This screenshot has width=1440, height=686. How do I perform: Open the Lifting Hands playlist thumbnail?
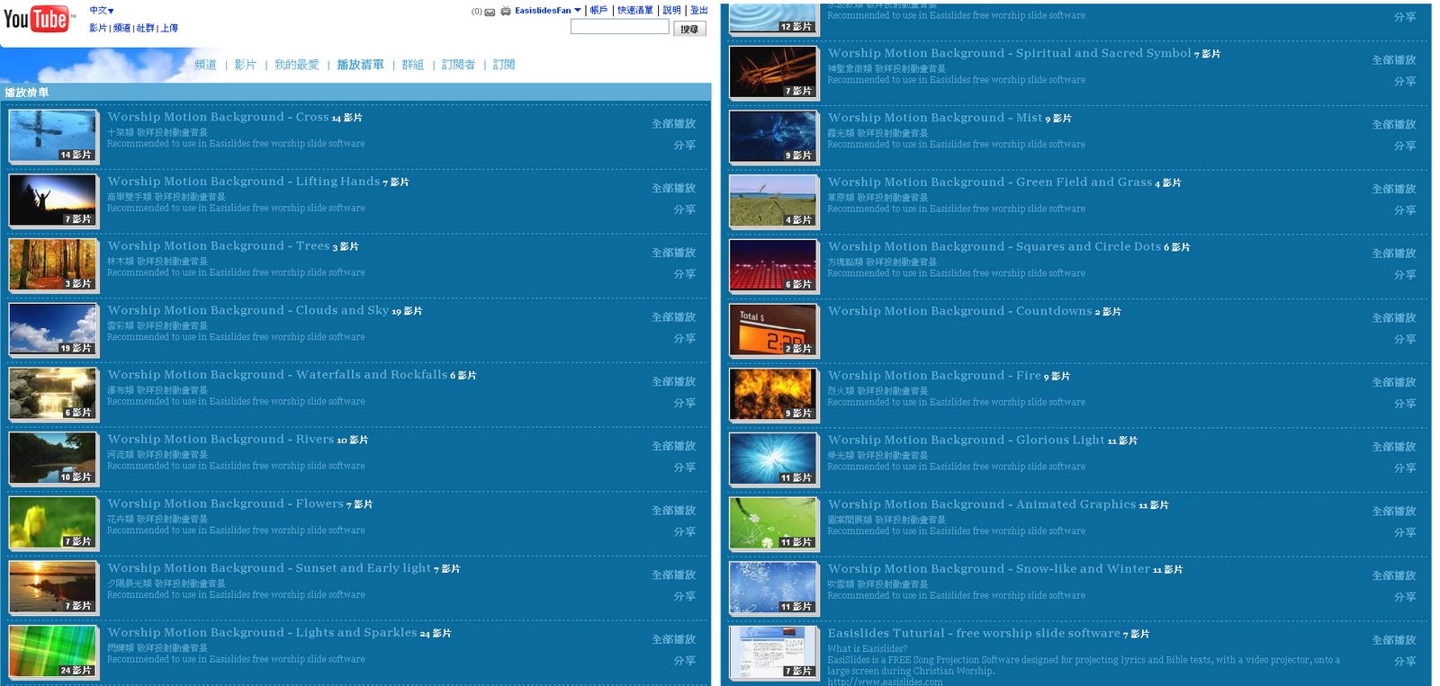(53, 200)
